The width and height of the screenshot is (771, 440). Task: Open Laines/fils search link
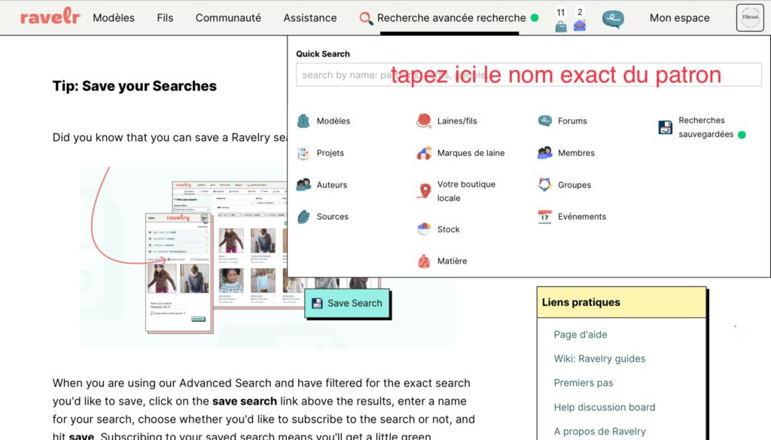tap(457, 121)
